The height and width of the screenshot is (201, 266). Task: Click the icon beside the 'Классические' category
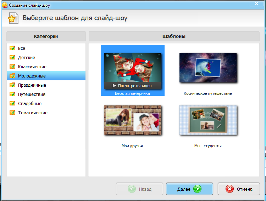[x=12, y=67]
